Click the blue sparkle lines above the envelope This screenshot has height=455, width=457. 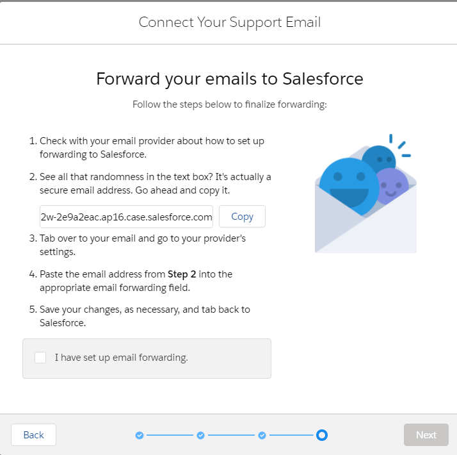point(399,146)
